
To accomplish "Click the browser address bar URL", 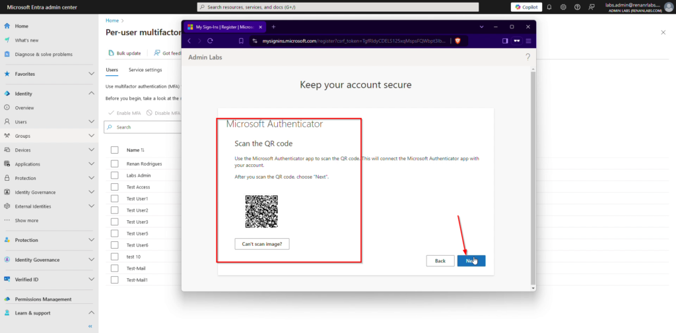I will [353, 41].
